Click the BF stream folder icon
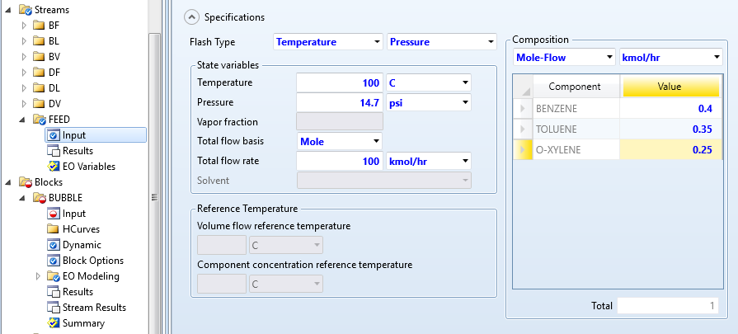This screenshot has width=738, height=334. pos(39,26)
